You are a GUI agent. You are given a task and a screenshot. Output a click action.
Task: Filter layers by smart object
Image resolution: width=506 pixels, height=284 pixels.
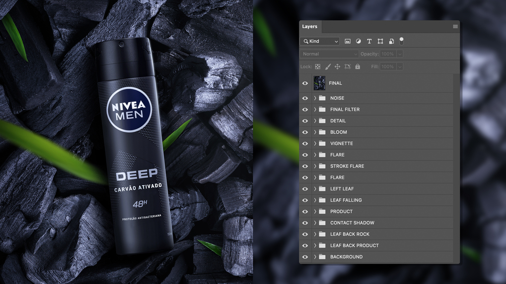click(x=391, y=41)
